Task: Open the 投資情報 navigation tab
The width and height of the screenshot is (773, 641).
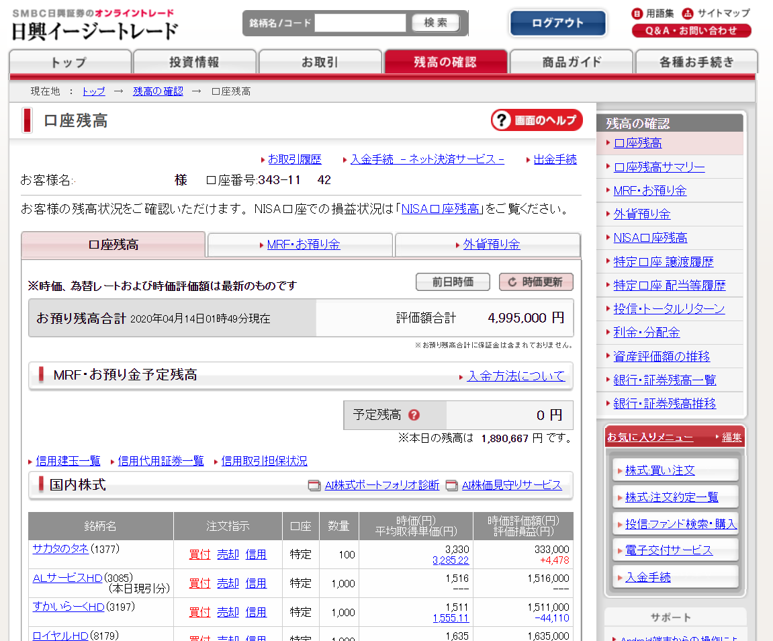Action: tap(195, 62)
